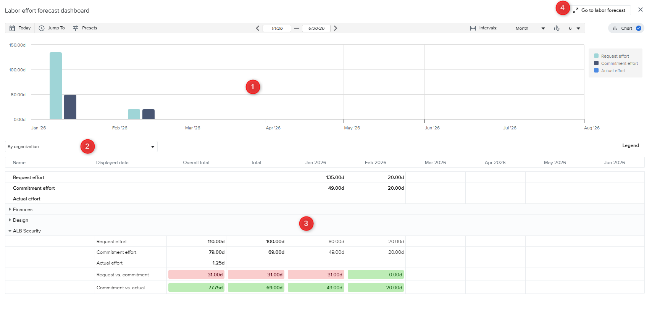Image resolution: width=652 pixels, height=321 pixels.
Task: Open the By organization grouping dropdown
Action: [81, 147]
